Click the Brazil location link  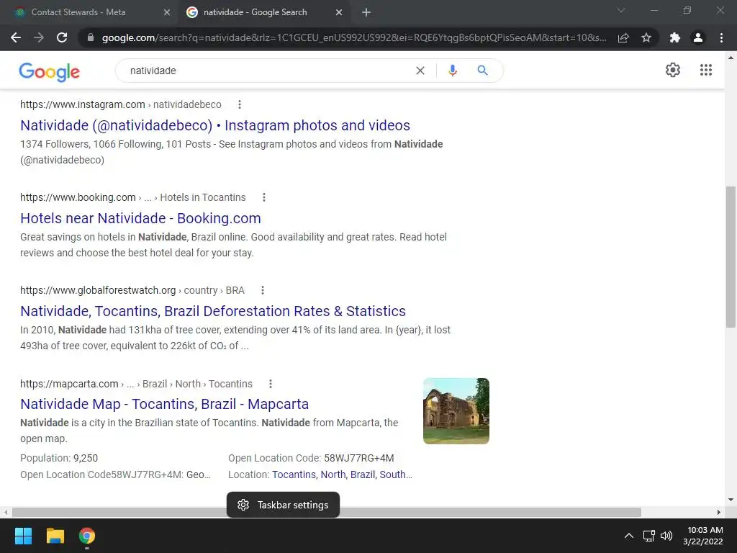coord(363,475)
